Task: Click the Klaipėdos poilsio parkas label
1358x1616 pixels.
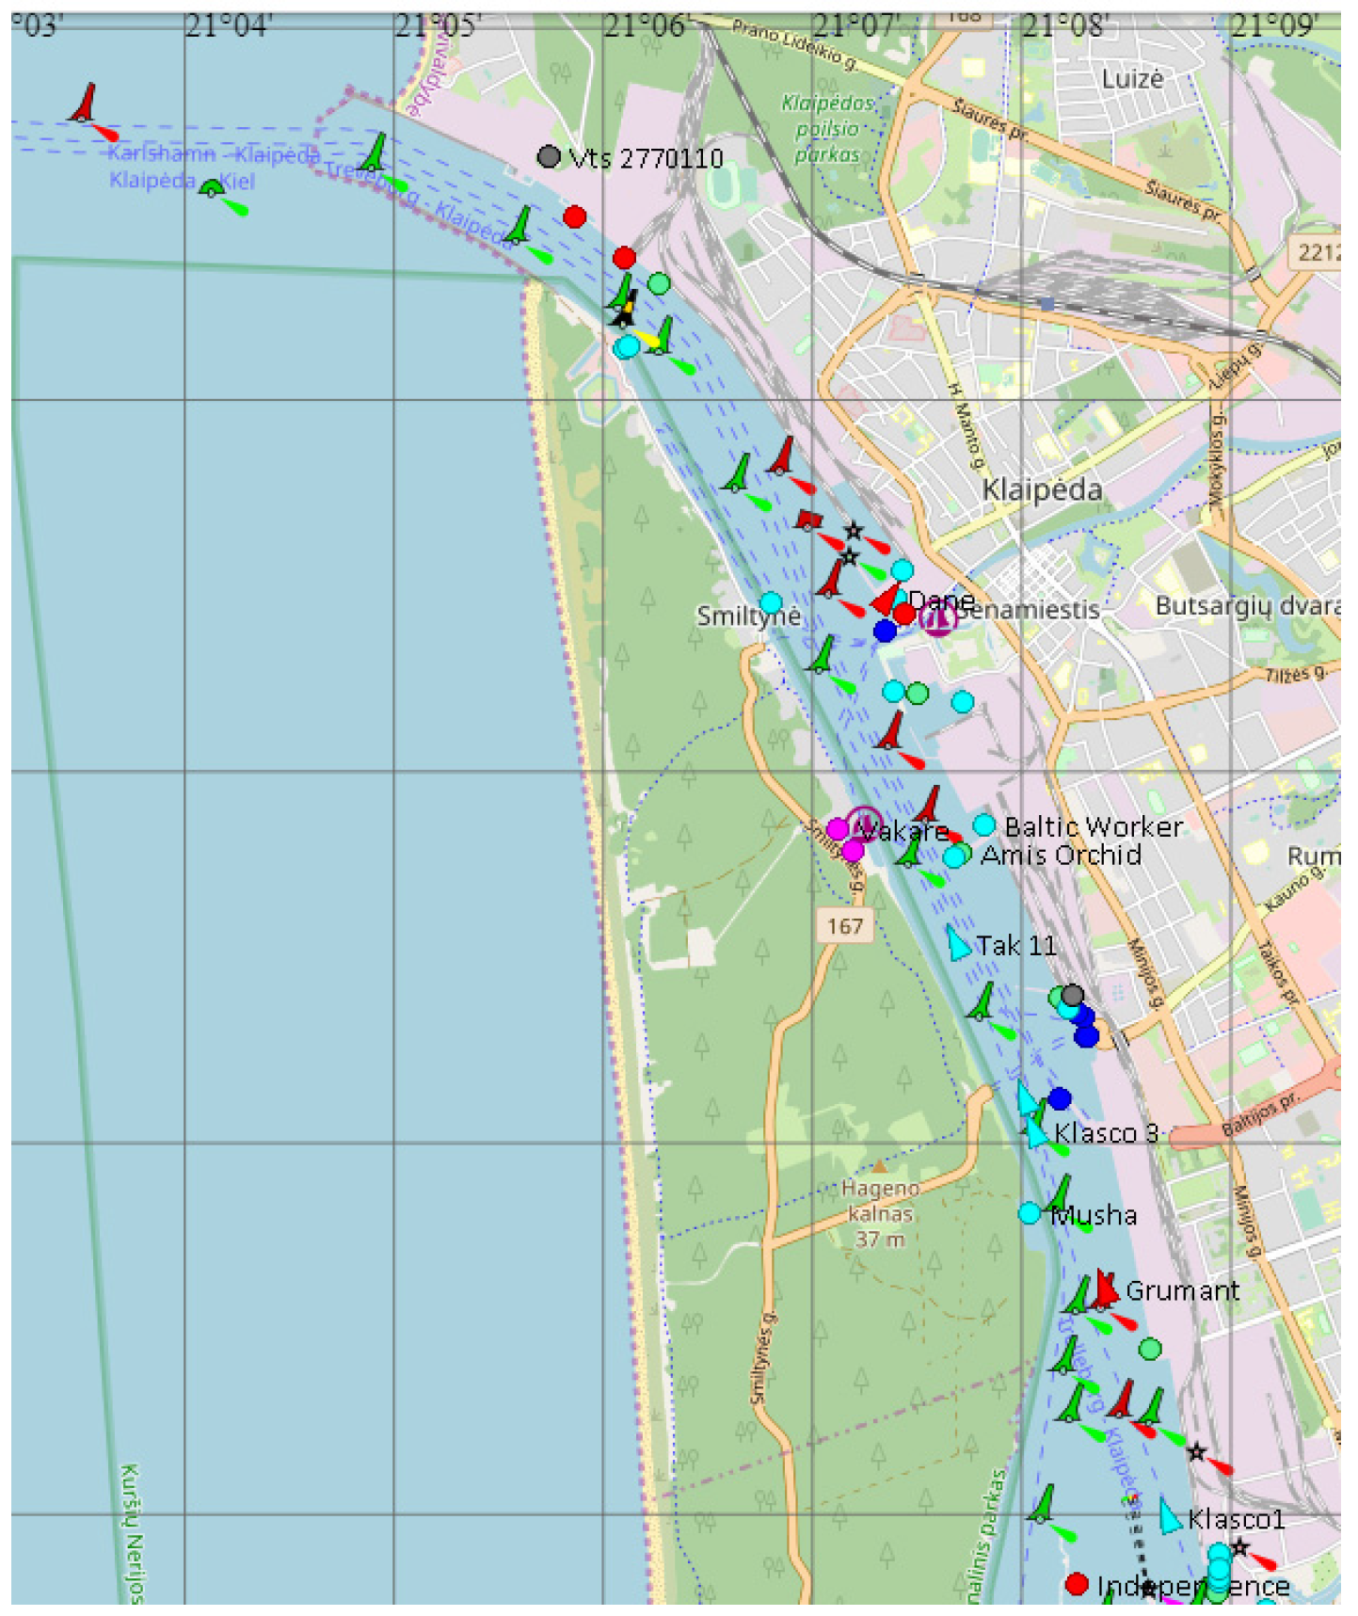Action: pos(827,128)
